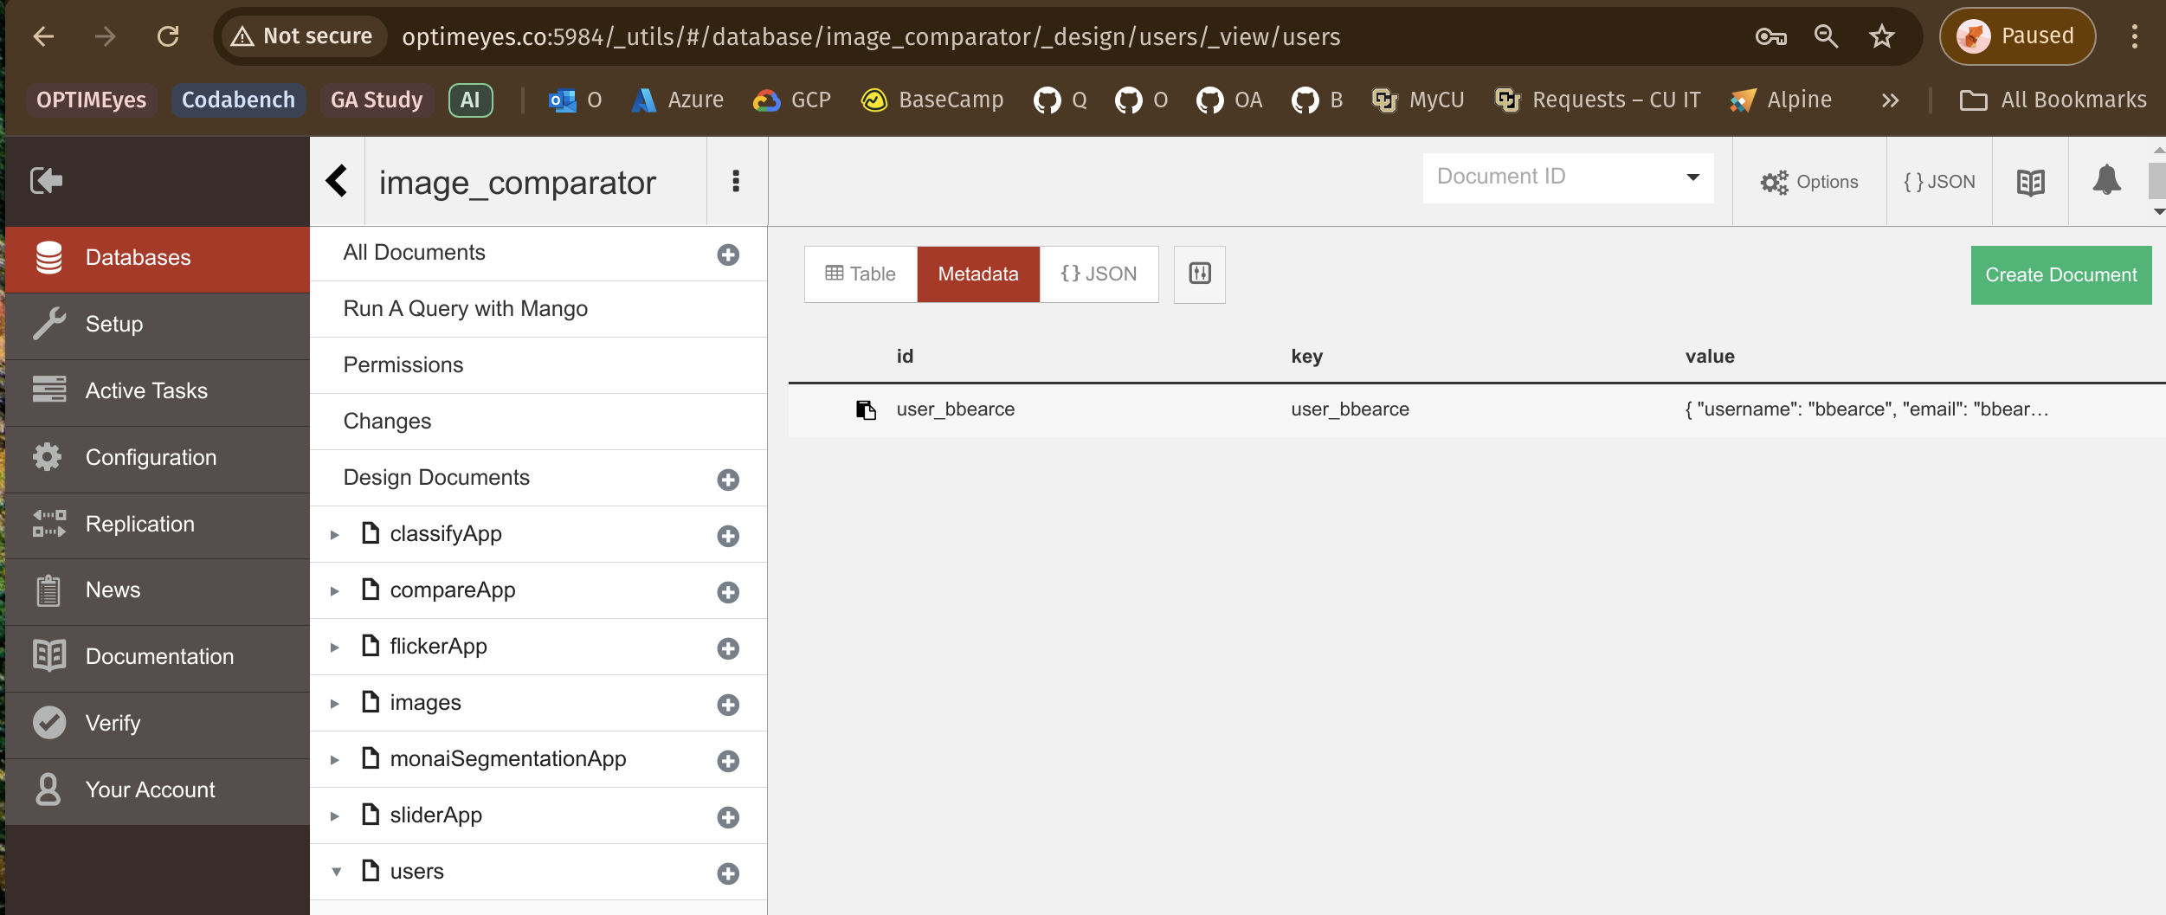Open the OPTIMEyes bookmark
This screenshot has width=2166, height=915.
[x=92, y=100]
